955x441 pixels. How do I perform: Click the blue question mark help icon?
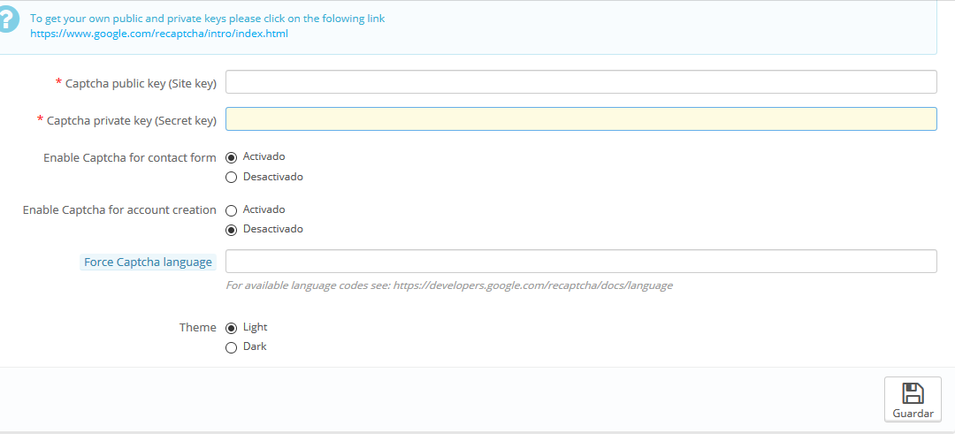coord(7,21)
